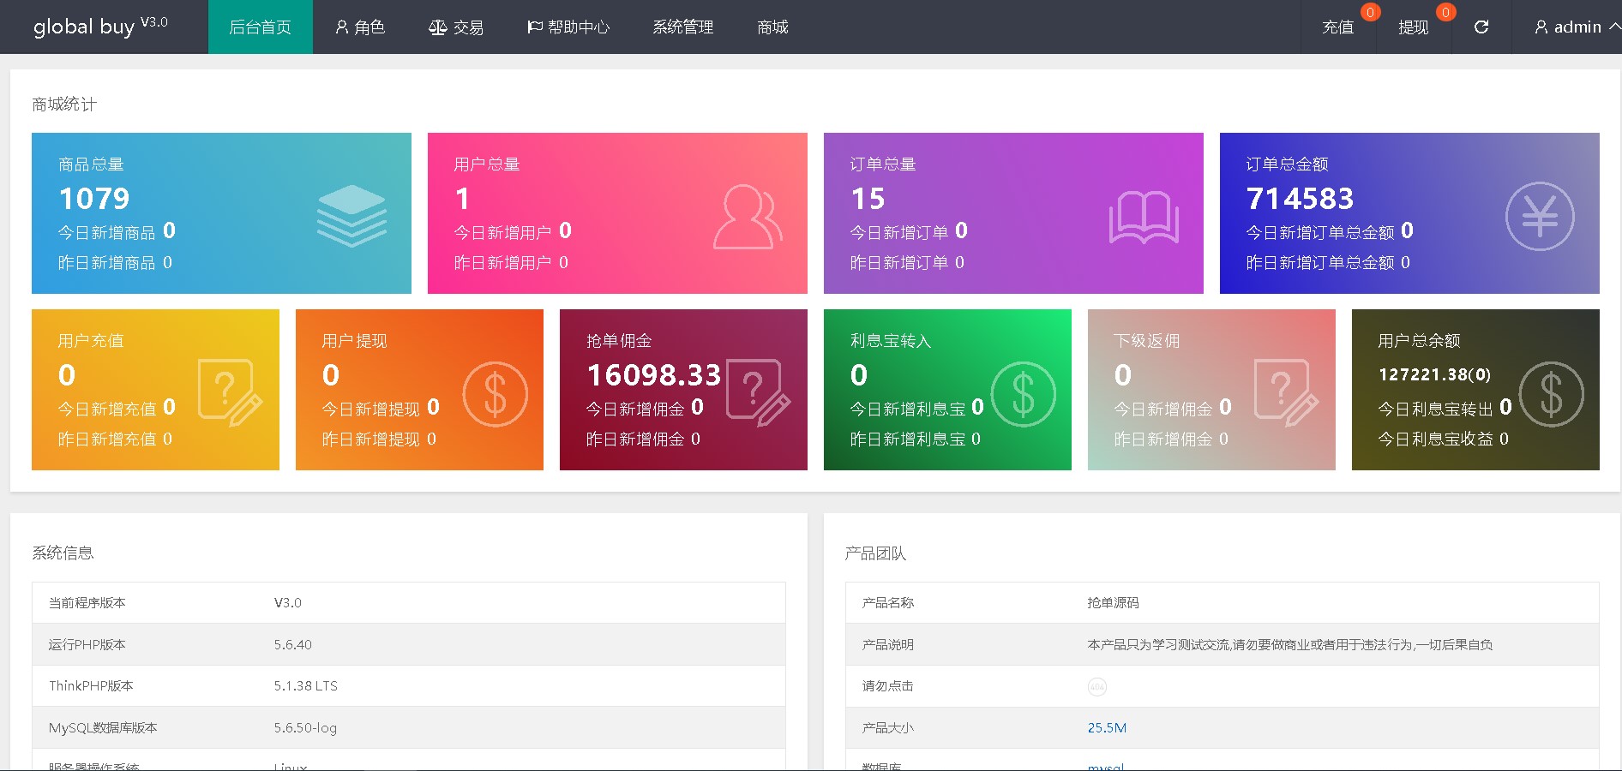
Task: Open the 系统管理 menu item
Action: (x=682, y=27)
